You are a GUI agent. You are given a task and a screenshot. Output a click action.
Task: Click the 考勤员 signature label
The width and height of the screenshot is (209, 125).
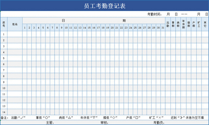159,123
